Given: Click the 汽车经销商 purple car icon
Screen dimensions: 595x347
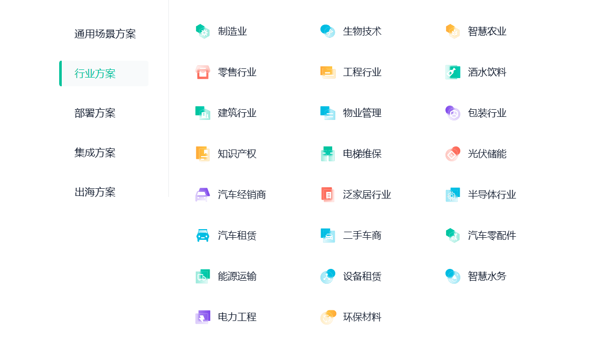Looking at the screenshot, I should 203,195.
